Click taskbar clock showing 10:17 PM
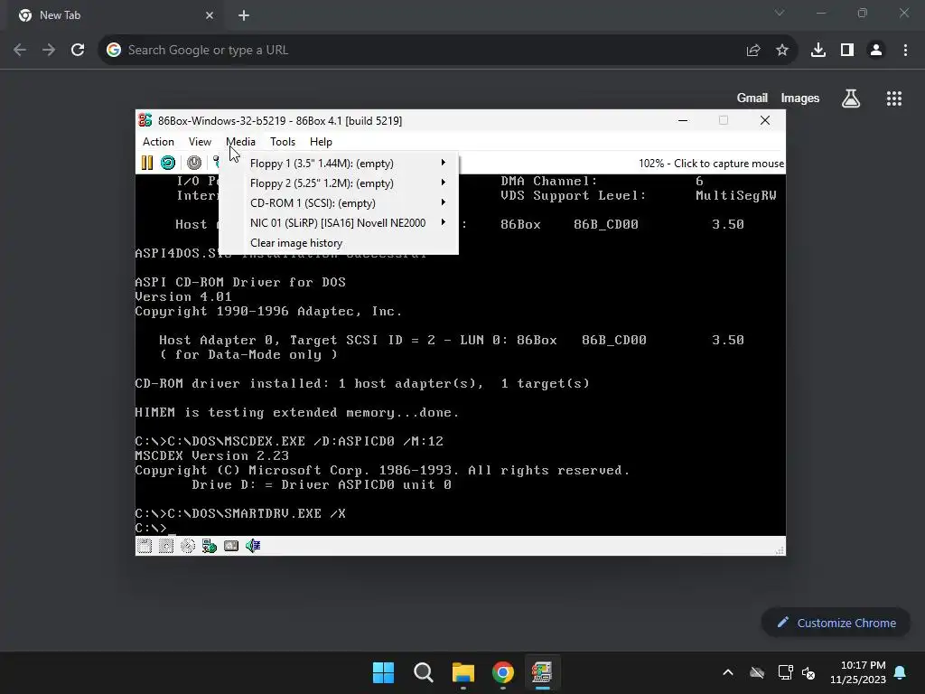 [x=858, y=672]
